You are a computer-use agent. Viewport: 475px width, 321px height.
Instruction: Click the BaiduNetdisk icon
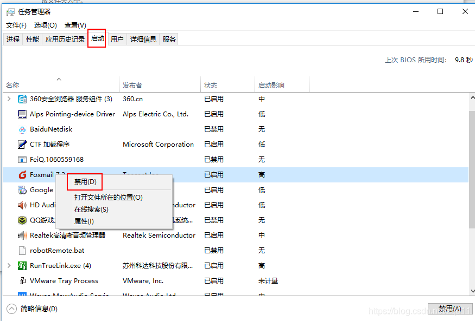(x=22, y=129)
